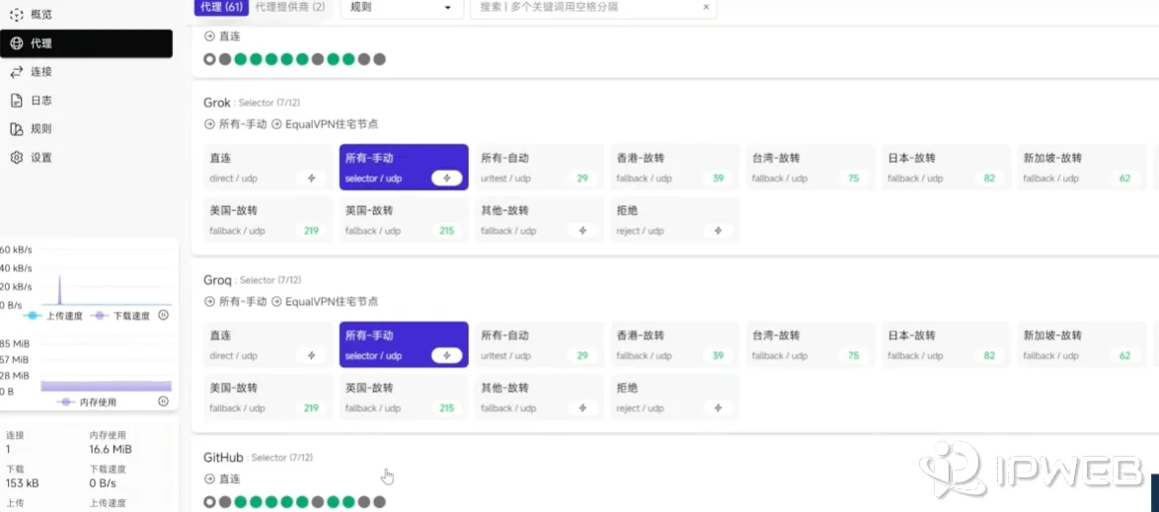Viewport: 1159px width, 512px height.
Task: Select 直连 card in Groq group
Action: [268, 344]
